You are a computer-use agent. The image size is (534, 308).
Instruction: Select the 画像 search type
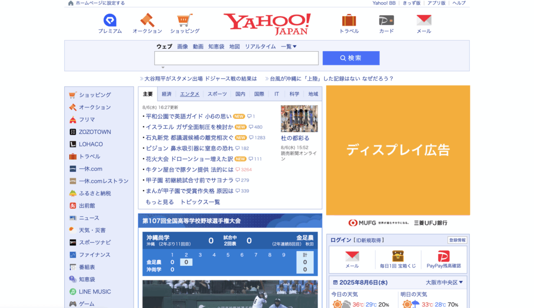(x=183, y=46)
